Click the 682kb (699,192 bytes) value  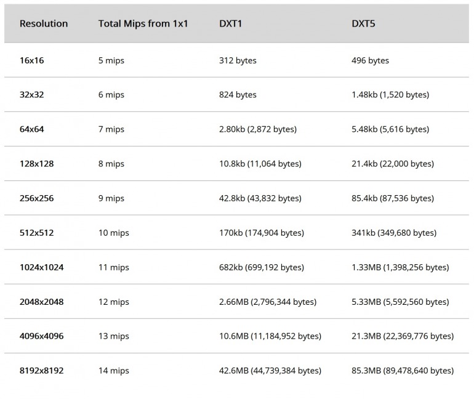pyautogui.click(x=262, y=267)
